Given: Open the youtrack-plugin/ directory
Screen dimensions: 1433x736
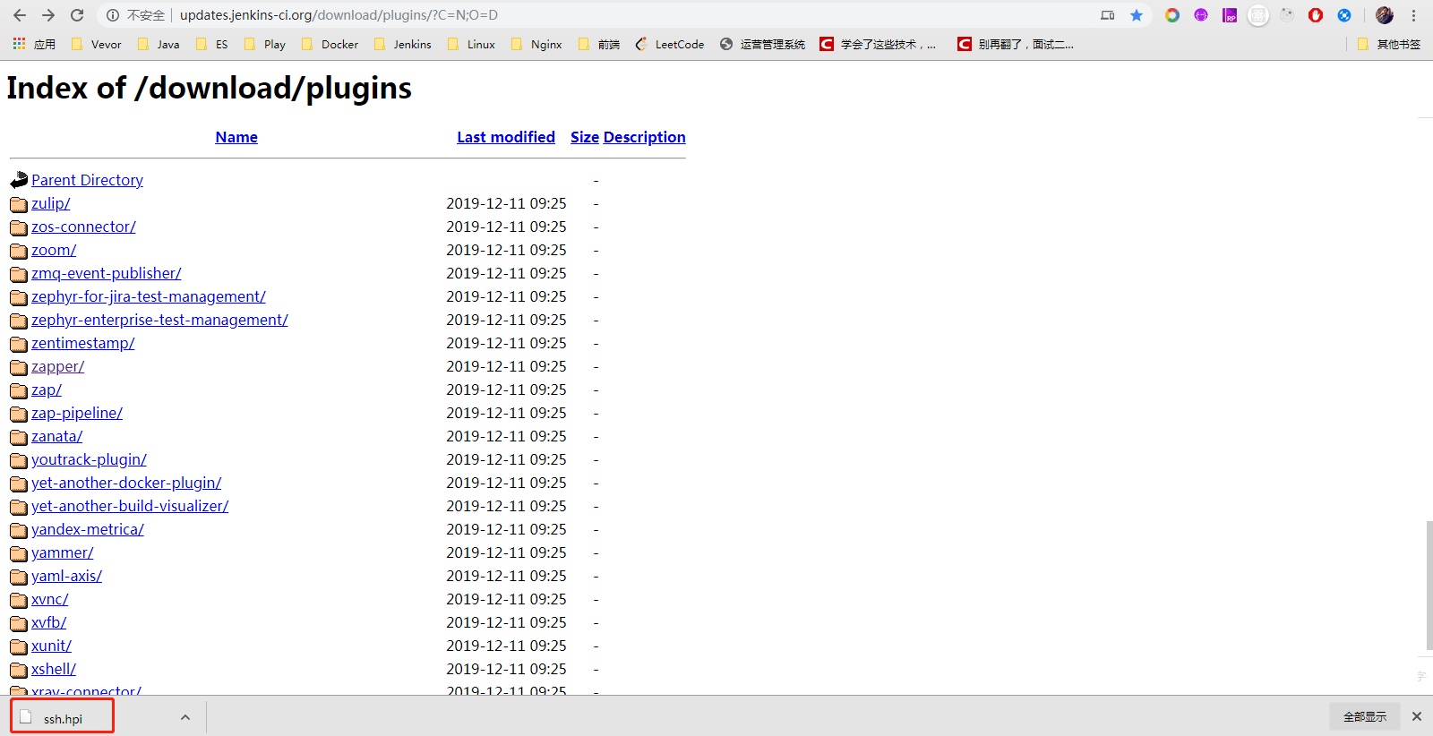Looking at the screenshot, I should pyautogui.click(x=89, y=459).
